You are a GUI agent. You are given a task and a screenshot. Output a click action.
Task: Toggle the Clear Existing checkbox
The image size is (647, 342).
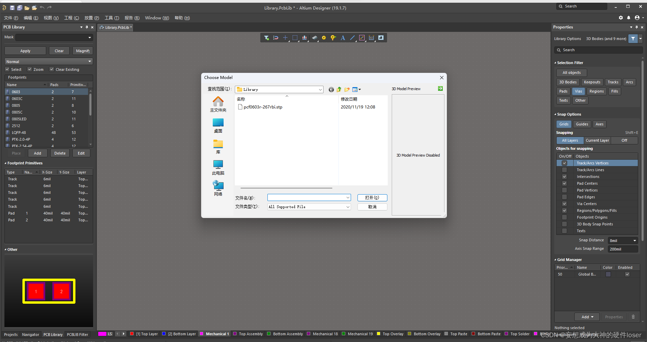click(x=52, y=69)
